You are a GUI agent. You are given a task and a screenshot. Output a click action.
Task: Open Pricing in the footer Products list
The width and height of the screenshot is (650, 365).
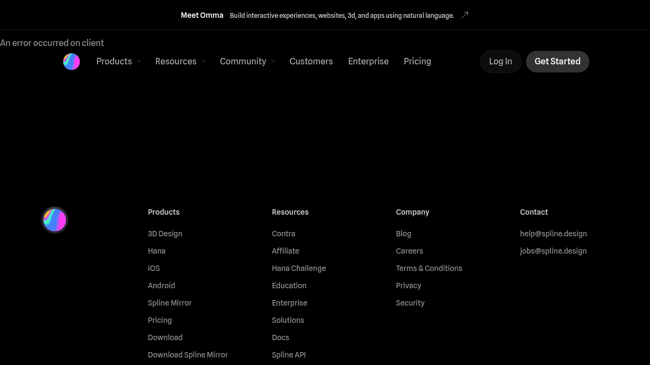(x=160, y=320)
